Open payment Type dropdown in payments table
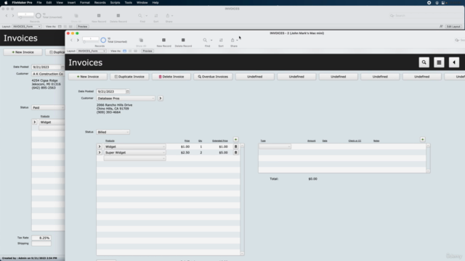The image size is (465, 261). [x=275, y=146]
